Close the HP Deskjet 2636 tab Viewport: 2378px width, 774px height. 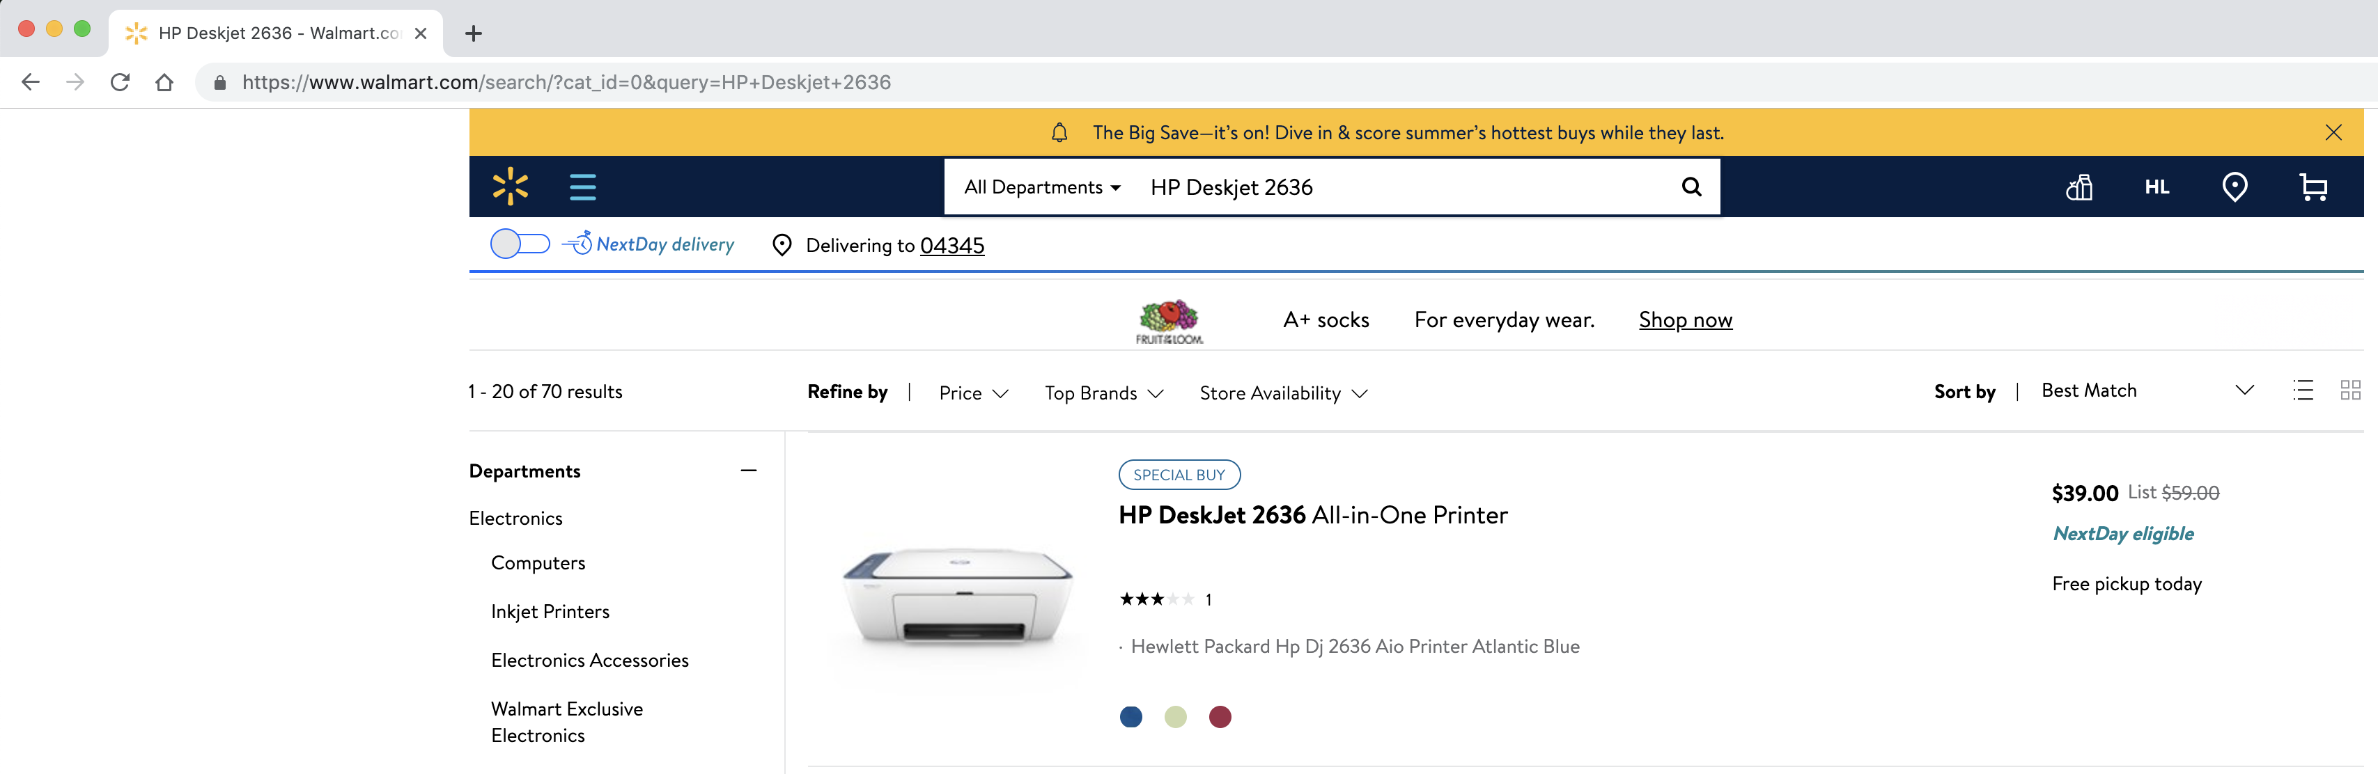point(420,33)
